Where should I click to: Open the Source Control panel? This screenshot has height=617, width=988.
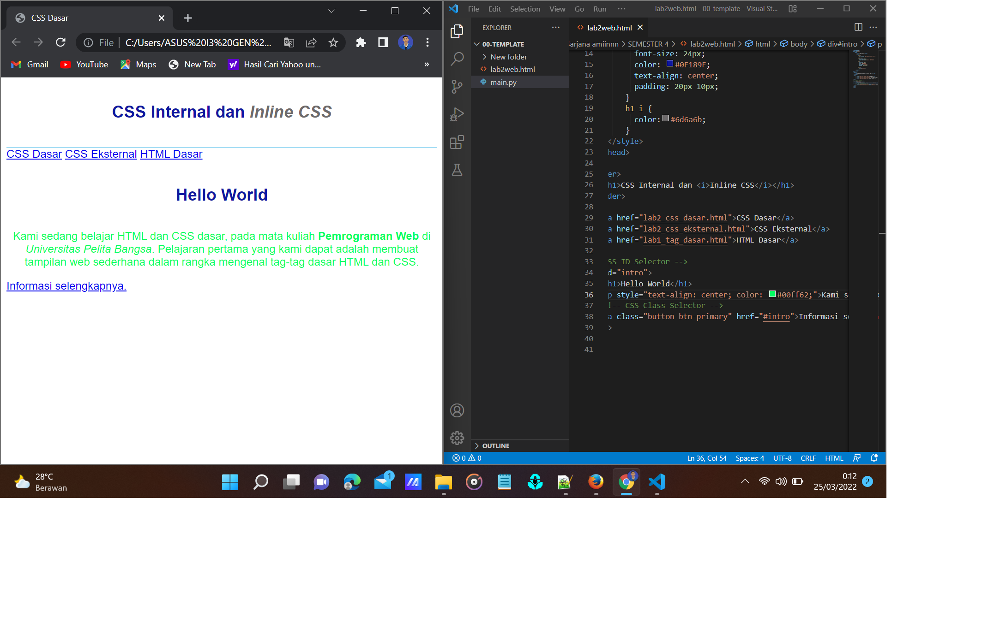coord(457,87)
